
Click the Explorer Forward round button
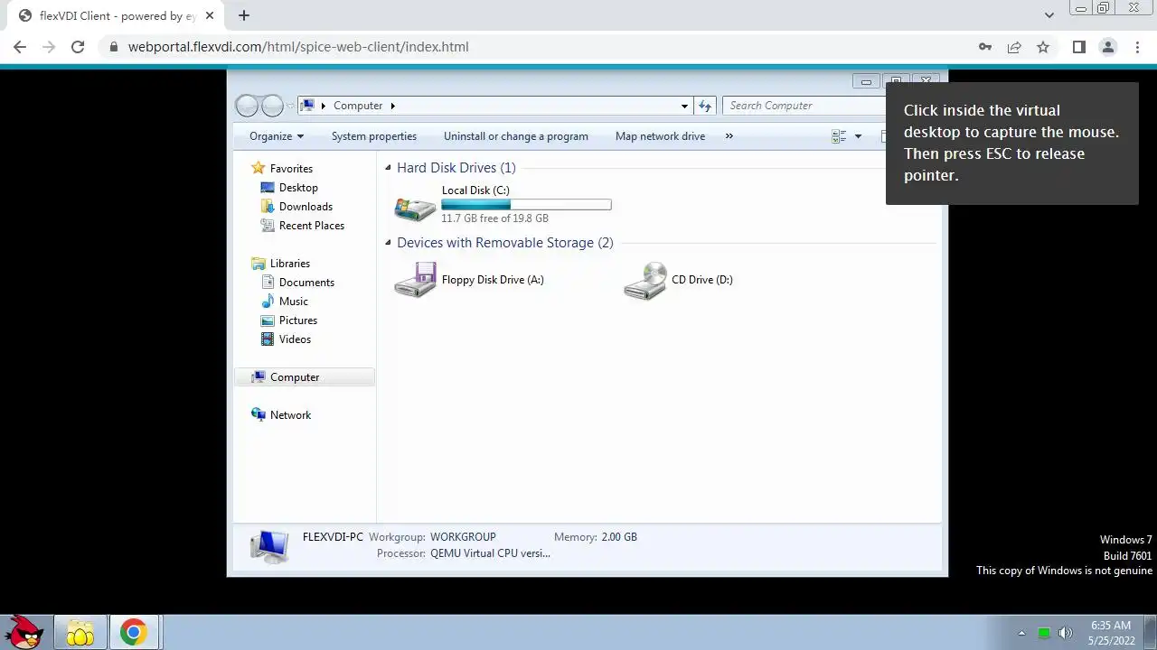point(272,106)
